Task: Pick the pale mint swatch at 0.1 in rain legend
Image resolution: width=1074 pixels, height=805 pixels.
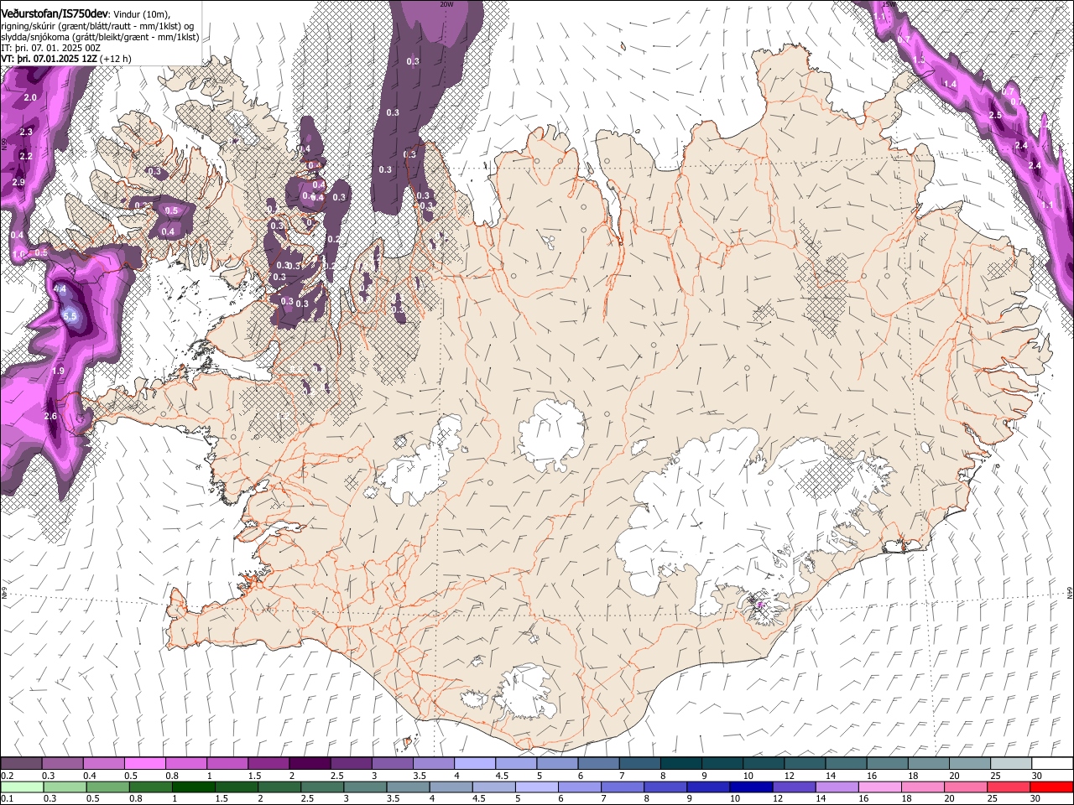Action: [21, 787]
